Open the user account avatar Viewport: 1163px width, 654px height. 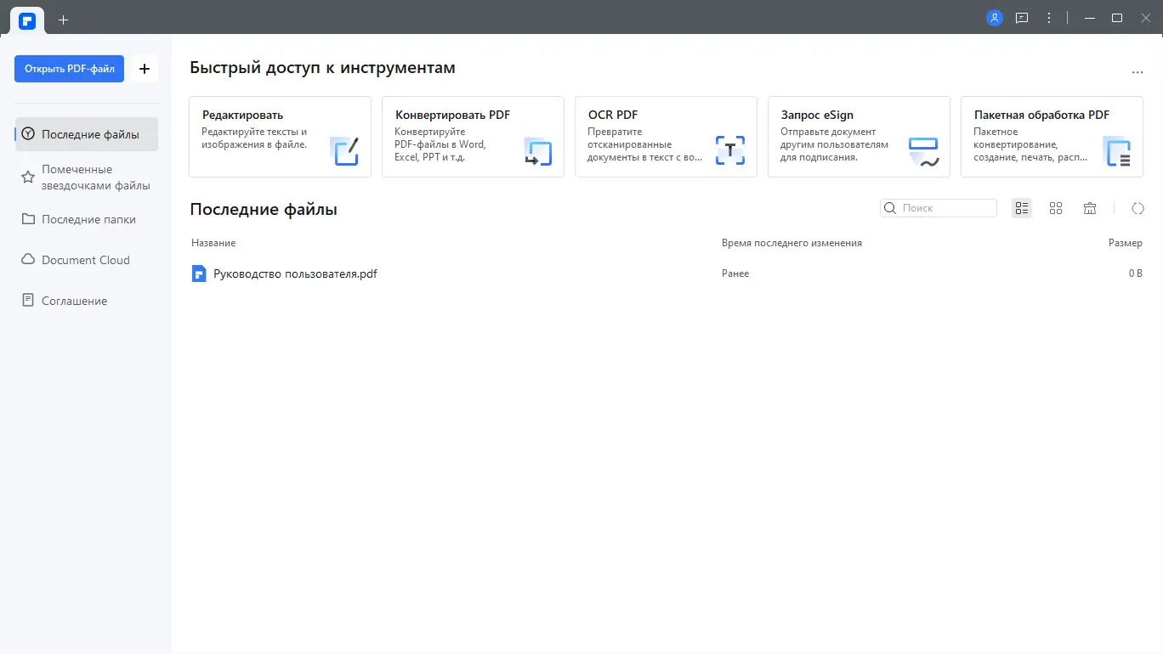coord(995,18)
